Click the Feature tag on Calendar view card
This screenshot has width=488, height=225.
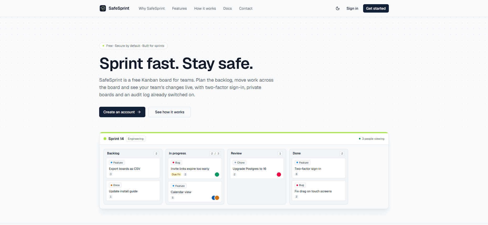(179, 186)
